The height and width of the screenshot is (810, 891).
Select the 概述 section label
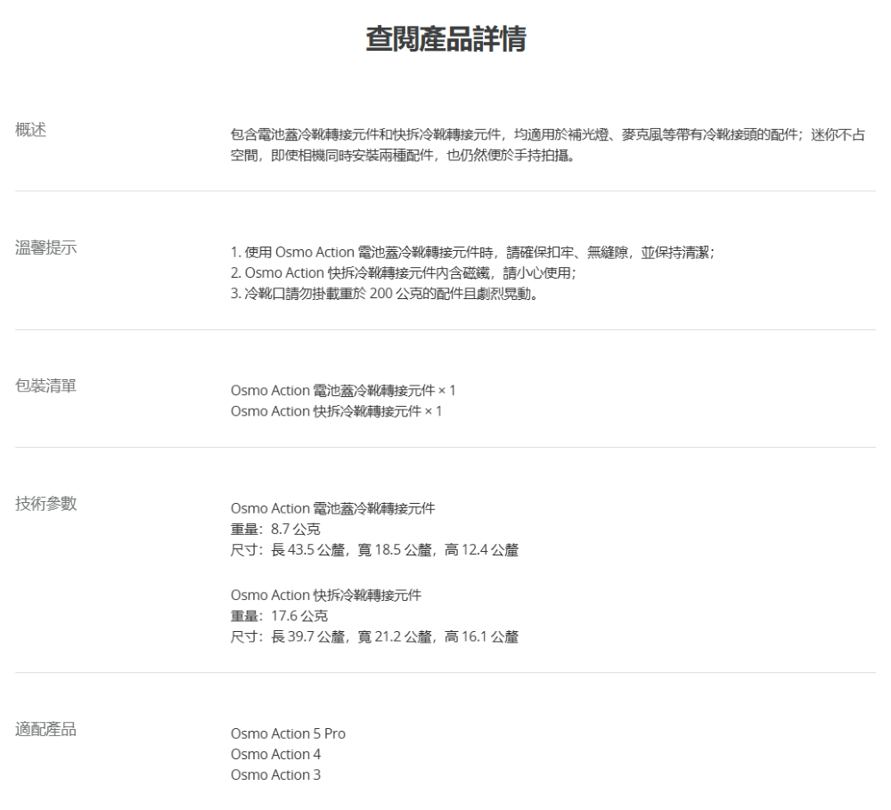[x=31, y=130]
